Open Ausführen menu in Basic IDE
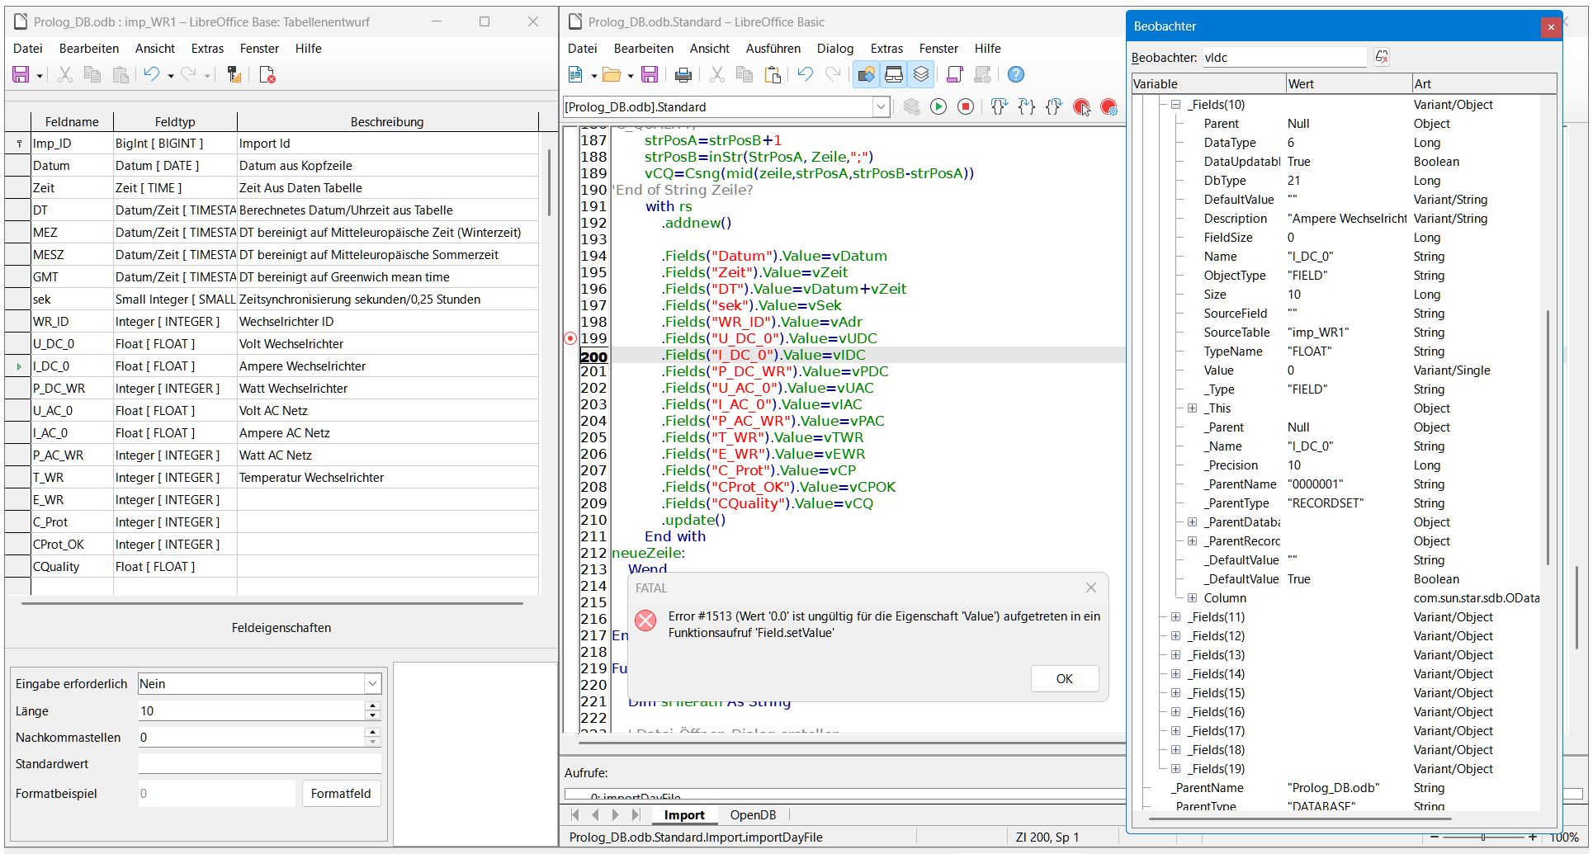Screen dimensions: 1593x854 (773, 49)
